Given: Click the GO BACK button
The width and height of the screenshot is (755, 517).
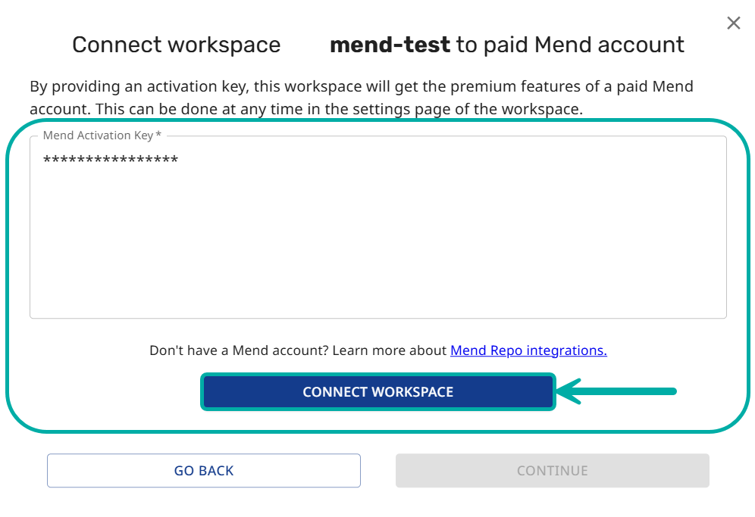Looking at the screenshot, I should tap(204, 470).
